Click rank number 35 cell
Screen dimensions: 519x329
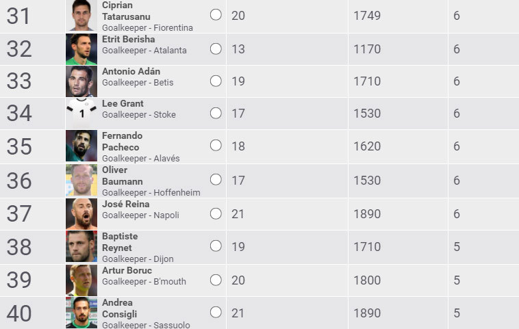tap(19, 146)
